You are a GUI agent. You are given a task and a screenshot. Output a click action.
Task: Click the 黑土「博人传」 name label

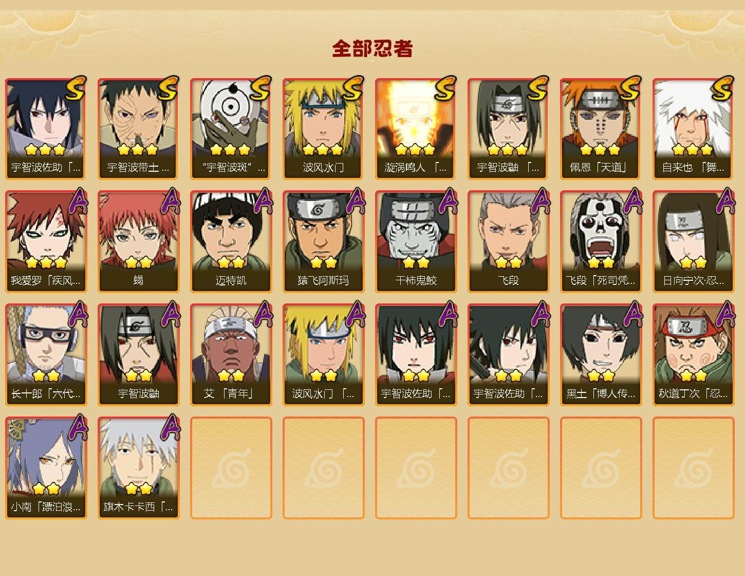(601, 394)
